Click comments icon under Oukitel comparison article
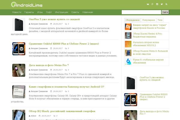The image size is (180, 120). pos(66,49)
